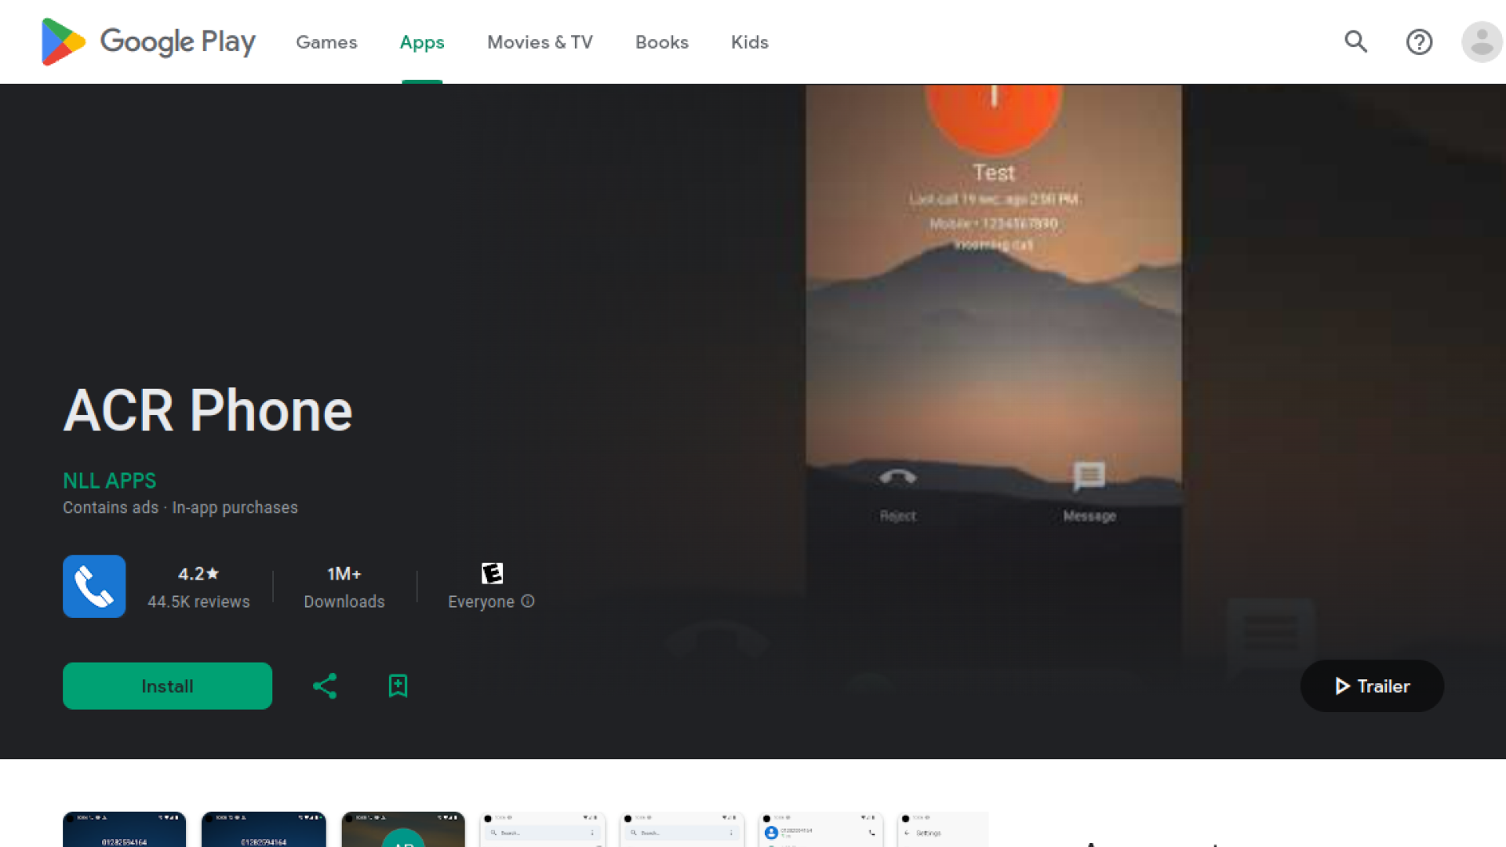Click the 44.5K reviews rating
Screen dimensions: 1506x847
(198, 602)
